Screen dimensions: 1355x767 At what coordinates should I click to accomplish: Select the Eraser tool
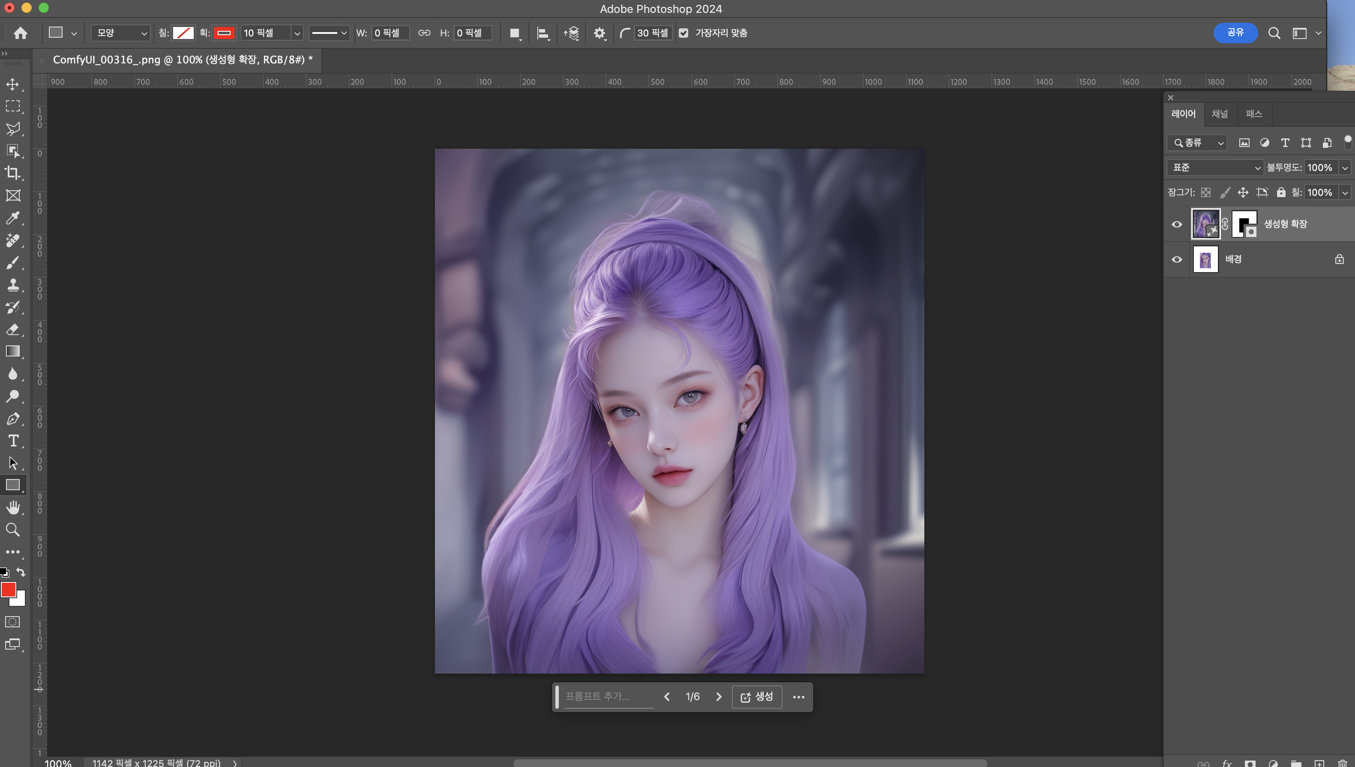point(13,330)
